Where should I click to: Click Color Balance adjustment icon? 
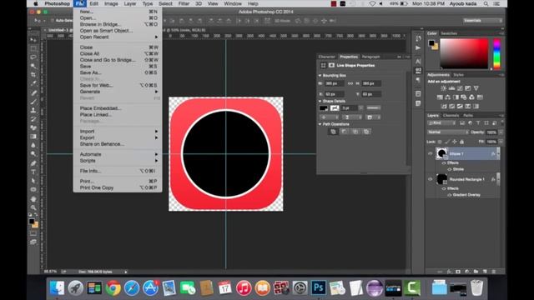tap(448, 97)
